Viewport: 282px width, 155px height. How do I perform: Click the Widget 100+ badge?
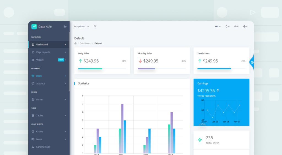point(61,60)
